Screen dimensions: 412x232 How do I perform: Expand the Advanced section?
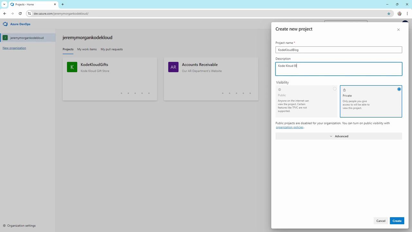point(339,136)
